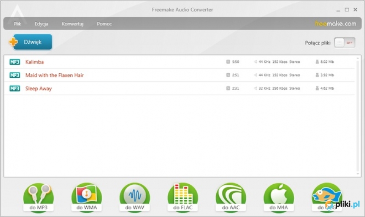This screenshot has height=217, width=365.
Task: Open the Pomoc menu
Action: click(x=104, y=24)
